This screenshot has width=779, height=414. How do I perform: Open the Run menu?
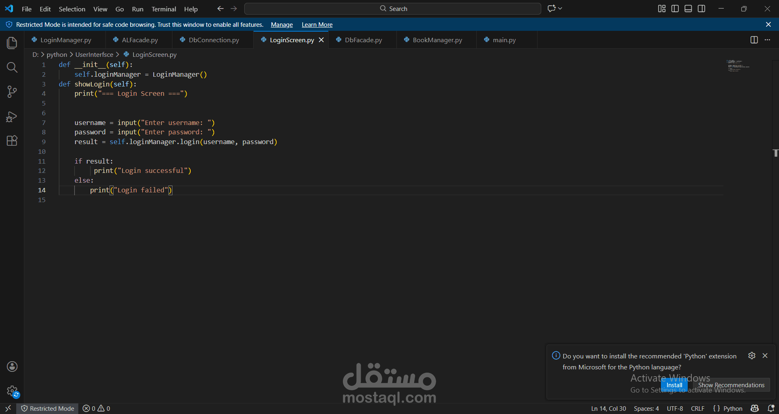point(138,9)
